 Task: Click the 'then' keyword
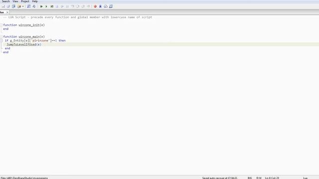coord(62,41)
